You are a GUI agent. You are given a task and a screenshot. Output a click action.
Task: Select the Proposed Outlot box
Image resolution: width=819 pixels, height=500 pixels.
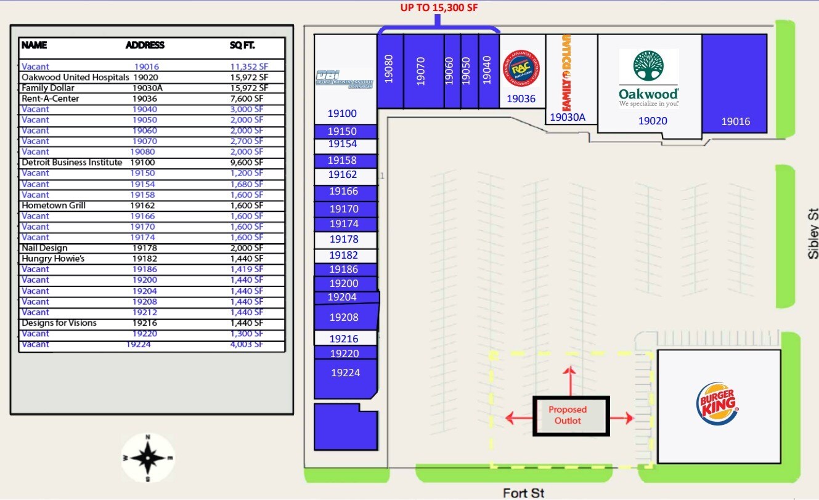(x=571, y=416)
